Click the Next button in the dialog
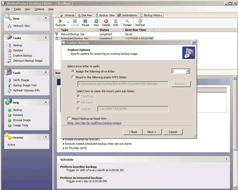This screenshot has width=238, height=190. 152,132
